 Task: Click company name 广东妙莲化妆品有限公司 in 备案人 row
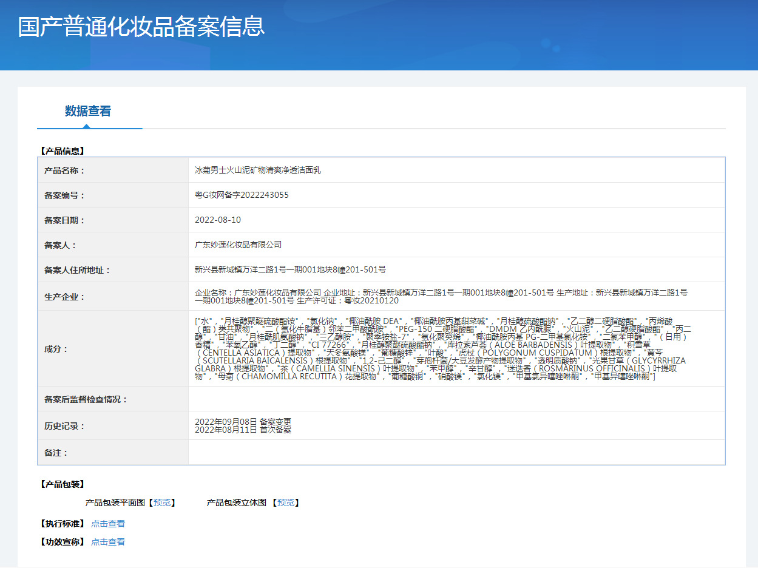[x=238, y=245]
